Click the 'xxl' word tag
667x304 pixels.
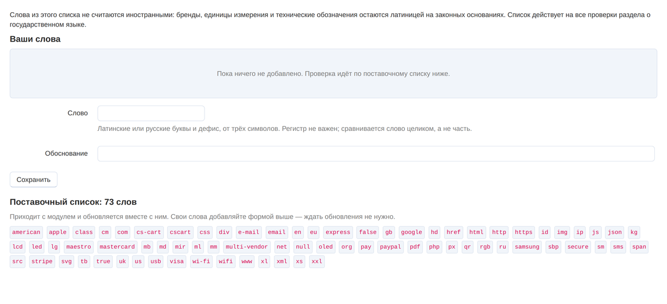(x=317, y=261)
